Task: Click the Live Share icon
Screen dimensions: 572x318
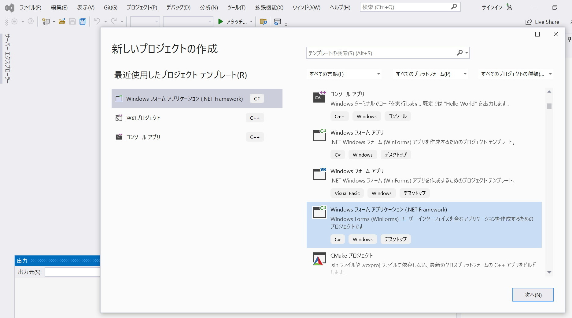Action: click(x=529, y=22)
